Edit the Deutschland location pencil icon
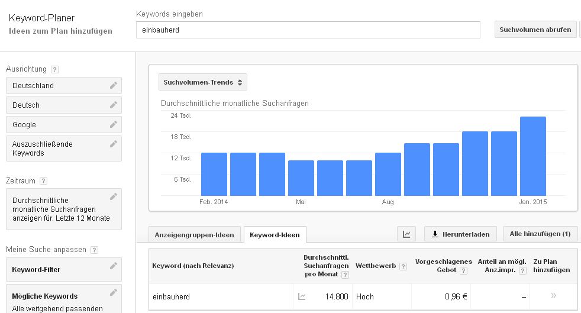 (114, 85)
